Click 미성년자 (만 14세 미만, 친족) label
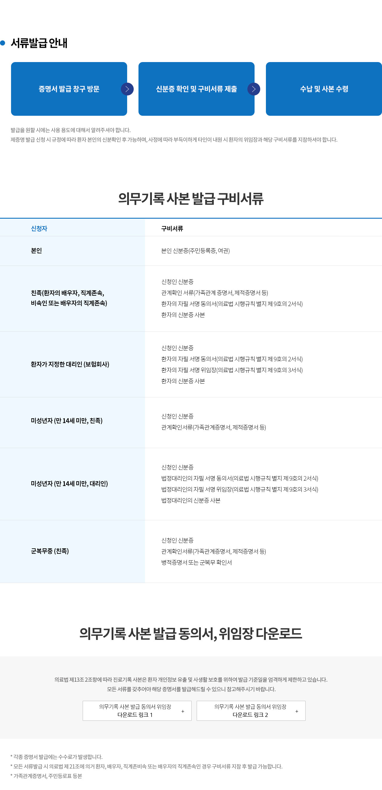Image resolution: width=382 pixels, height=790 pixels. (x=67, y=421)
